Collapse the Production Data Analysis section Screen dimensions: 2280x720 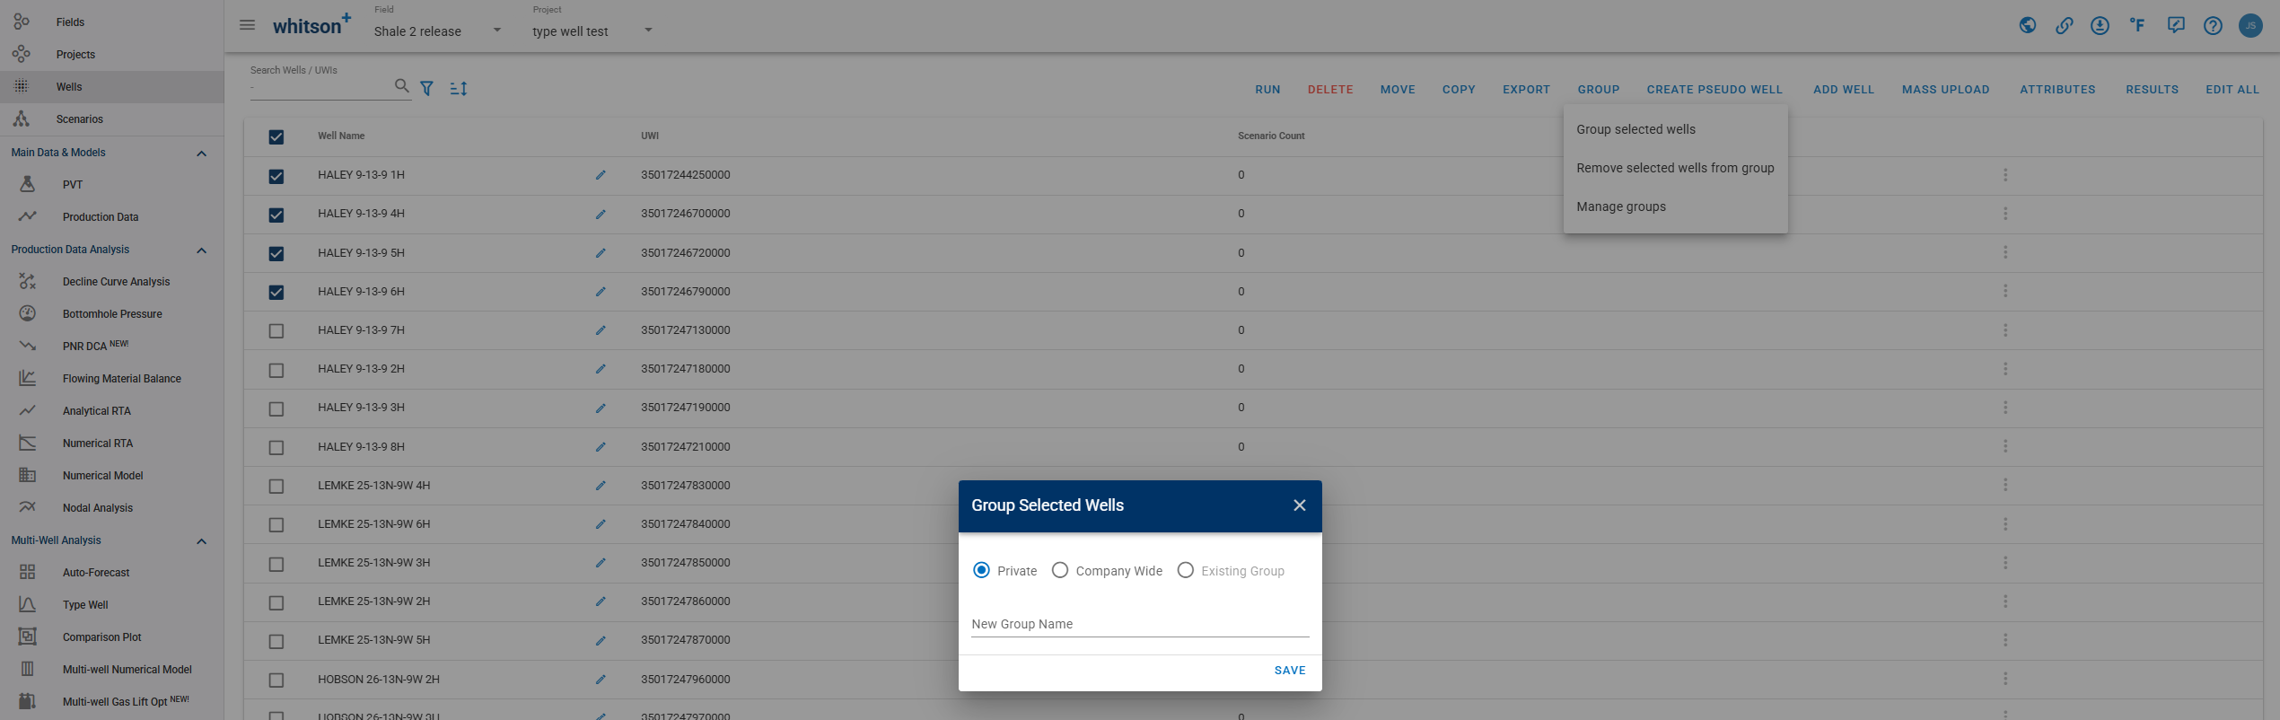(x=201, y=250)
